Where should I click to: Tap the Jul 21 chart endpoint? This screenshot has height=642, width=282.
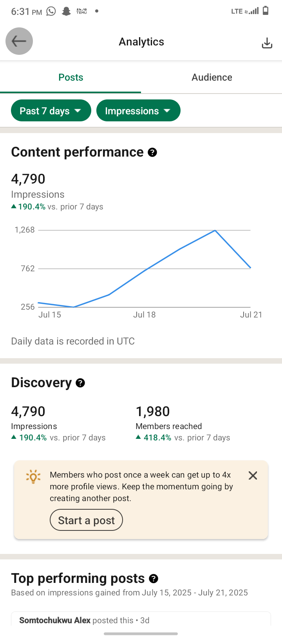pyautogui.click(x=250, y=268)
